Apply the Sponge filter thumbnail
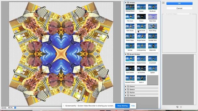The image size is (198, 111). (130, 46)
